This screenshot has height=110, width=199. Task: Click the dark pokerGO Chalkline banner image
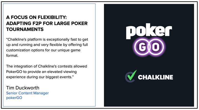click(x=149, y=55)
